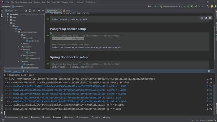Switch to the README.md editor tab
The width and height of the screenshot is (217, 122).
coord(54,11)
